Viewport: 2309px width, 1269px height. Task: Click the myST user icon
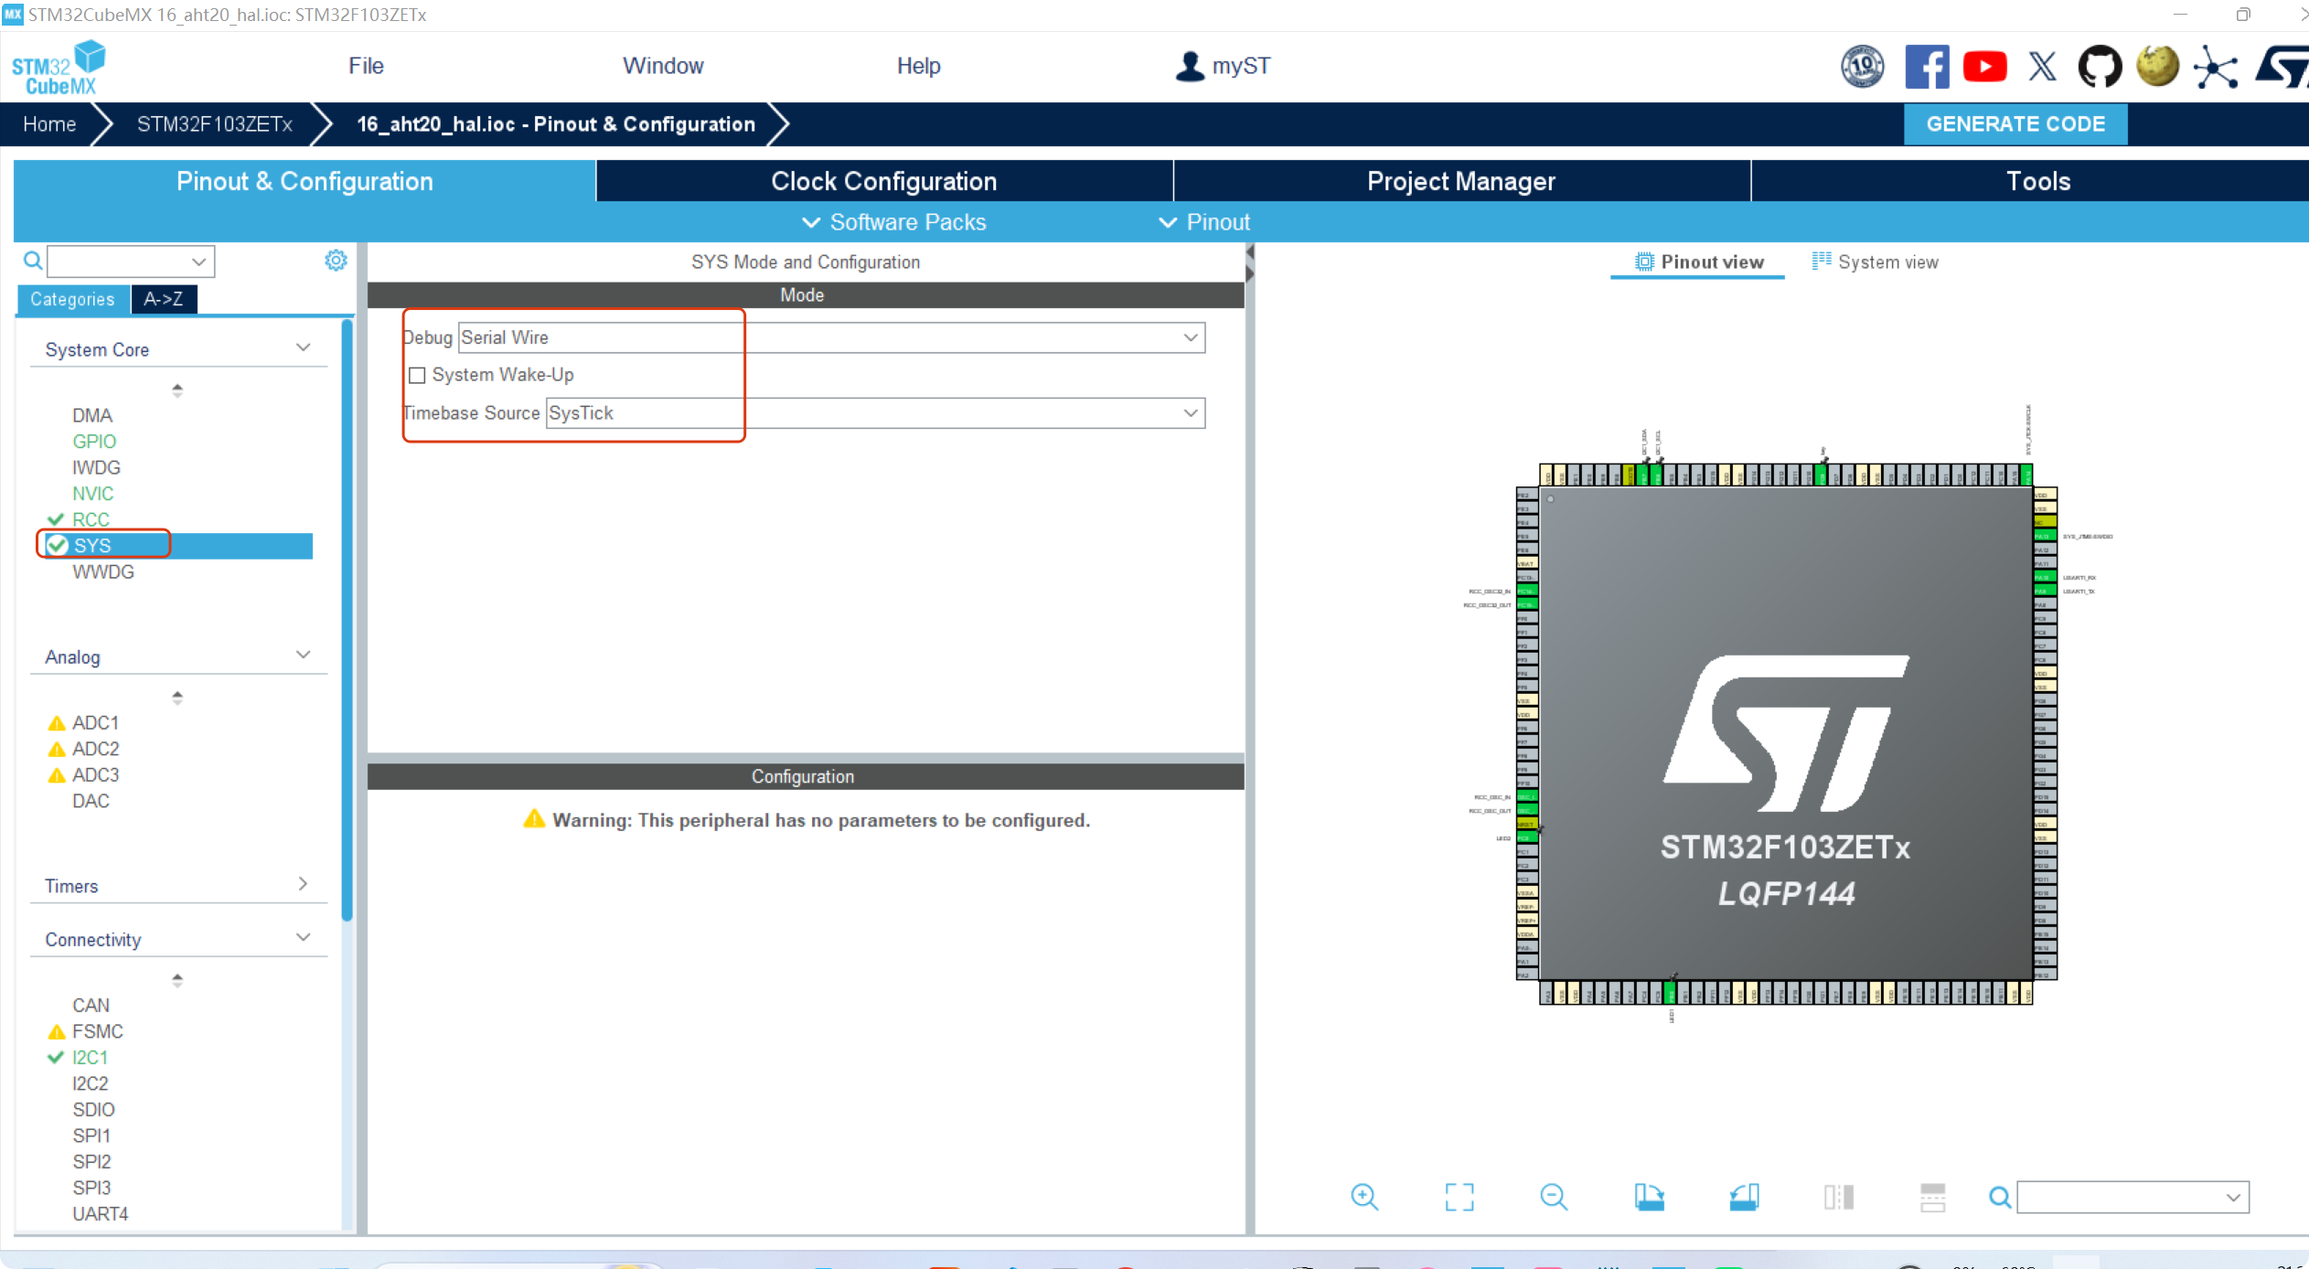pos(1190,66)
